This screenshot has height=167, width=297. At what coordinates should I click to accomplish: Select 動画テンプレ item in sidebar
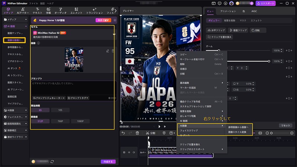tap(15, 33)
